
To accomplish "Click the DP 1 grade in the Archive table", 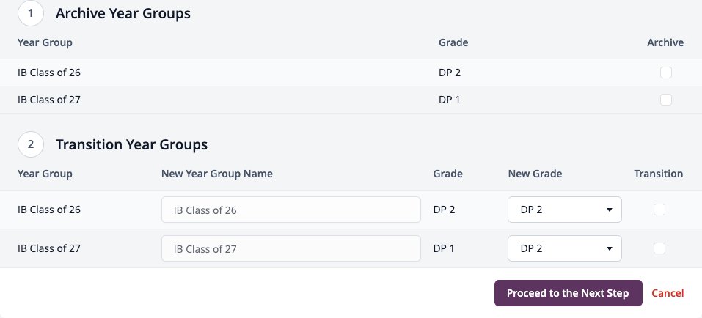I will 449,100.
